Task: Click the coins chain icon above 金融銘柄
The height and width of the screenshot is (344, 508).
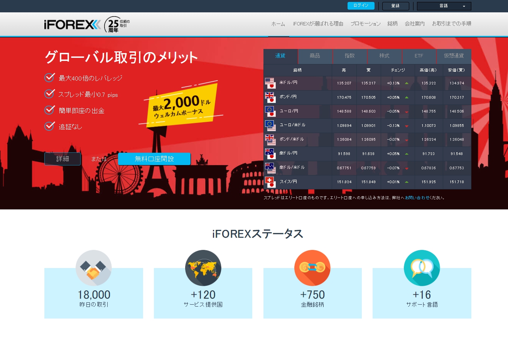Action: click(312, 268)
